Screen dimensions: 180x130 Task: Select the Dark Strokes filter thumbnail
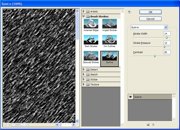tap(91, 40)
